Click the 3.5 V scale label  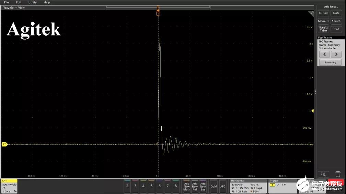coord(309,27)
